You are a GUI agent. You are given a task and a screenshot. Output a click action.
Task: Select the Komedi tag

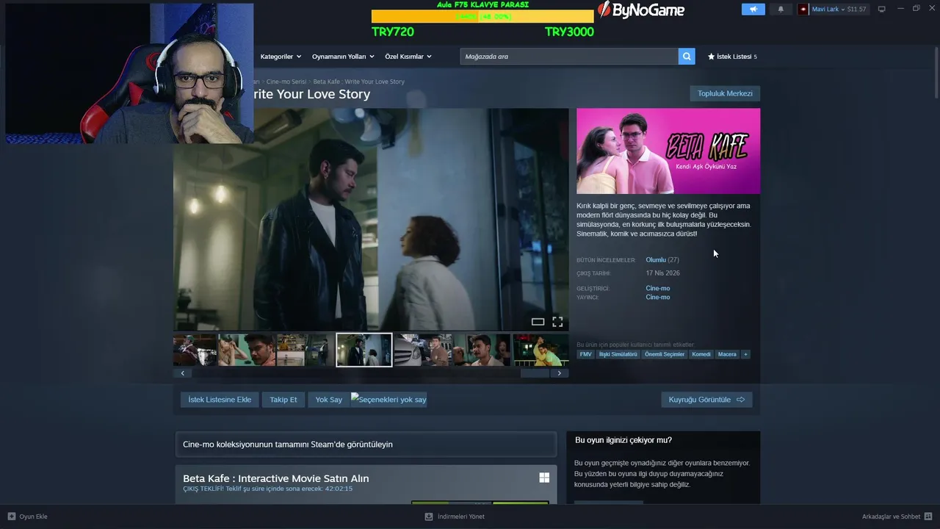click(701, 354)
